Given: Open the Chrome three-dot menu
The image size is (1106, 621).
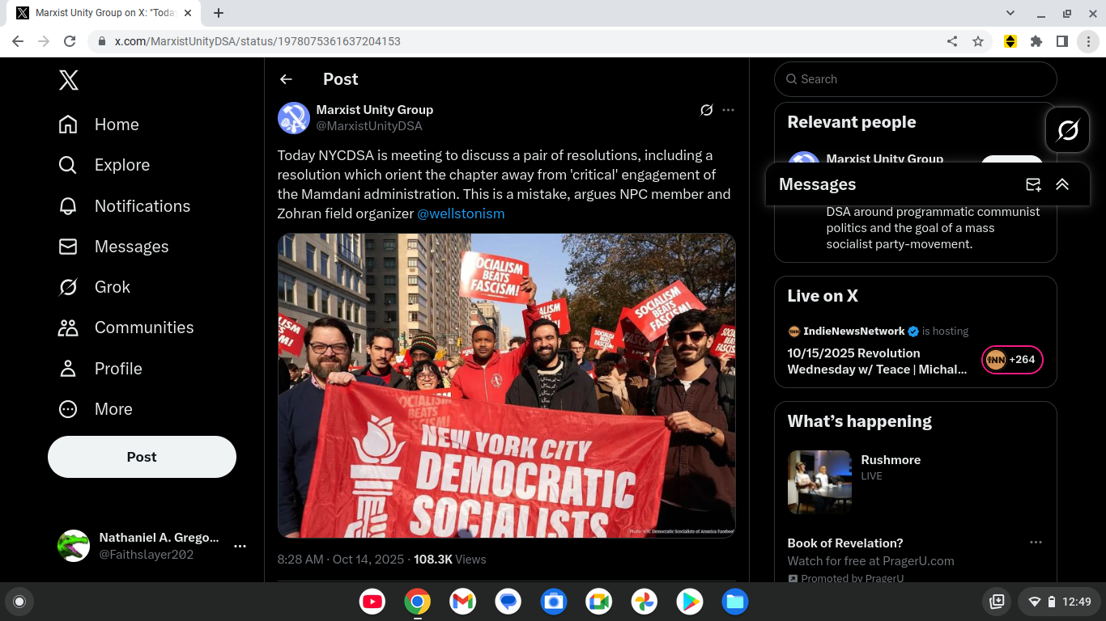Looking at the screenshot, I should click(1088, 41).
